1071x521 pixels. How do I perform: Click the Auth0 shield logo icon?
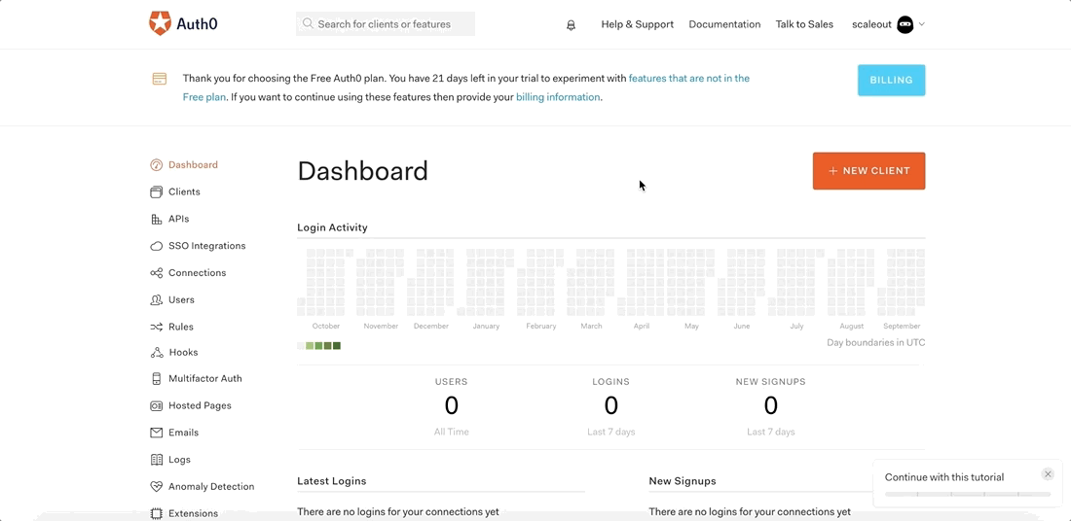coord(160,23)
